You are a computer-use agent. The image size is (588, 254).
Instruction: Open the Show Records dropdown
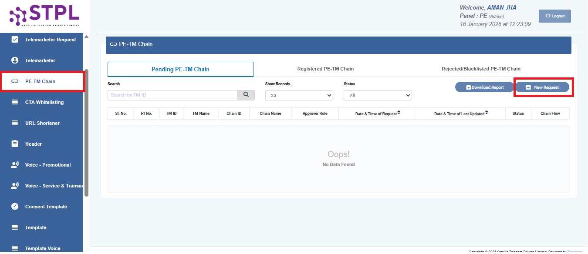pyautogui.click(x=299, y=95)
